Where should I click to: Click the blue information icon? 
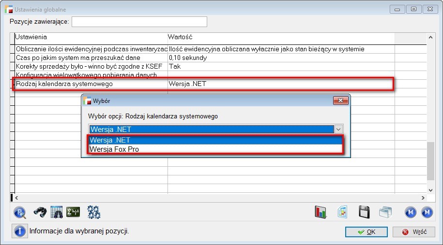click(20, 231)
